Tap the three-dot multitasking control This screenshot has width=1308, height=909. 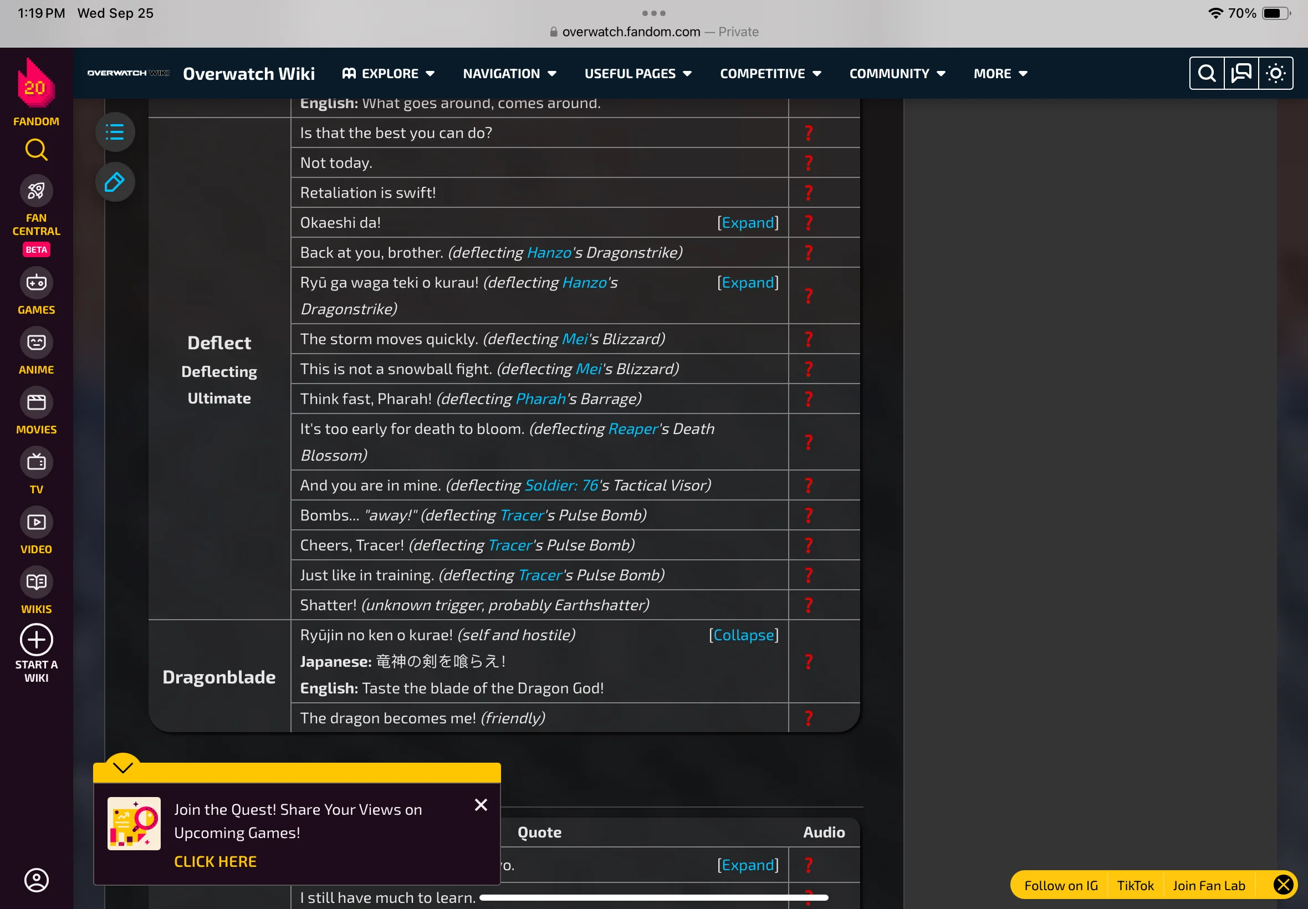click(x=653, y=13)
